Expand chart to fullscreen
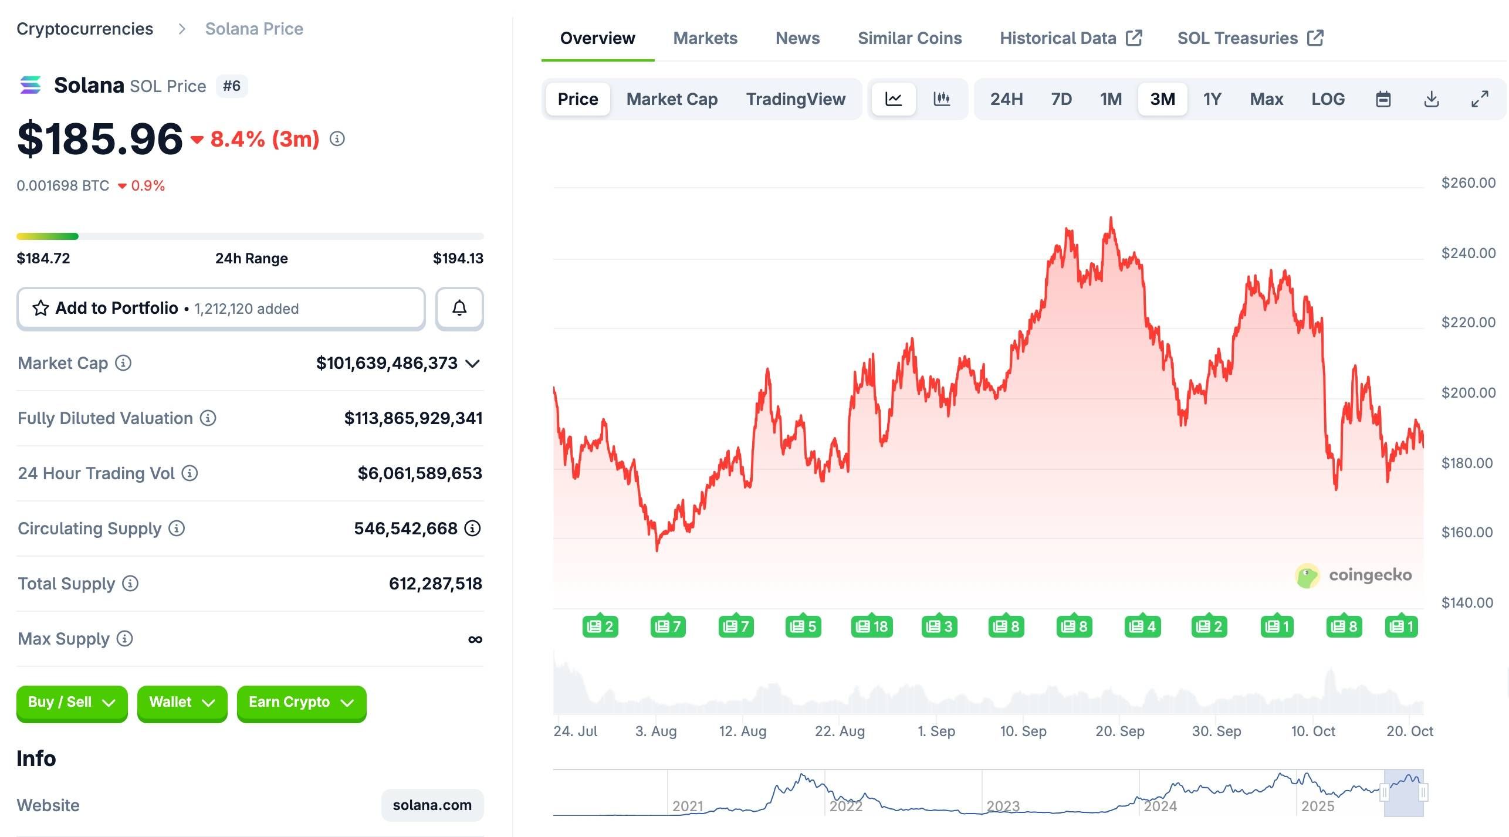The width and height of the screenshot is (1509, 837). click(1480, 99)
